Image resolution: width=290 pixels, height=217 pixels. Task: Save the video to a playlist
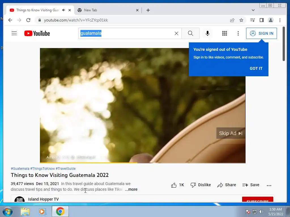tap(251, 185)
